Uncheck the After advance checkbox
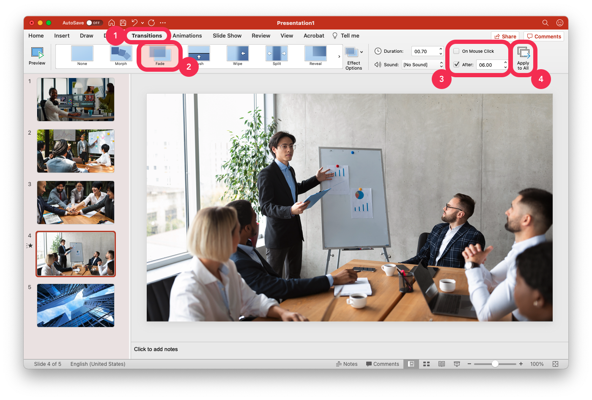The width and height of the screenshot is (592, 400). click(x=456, y=65)
